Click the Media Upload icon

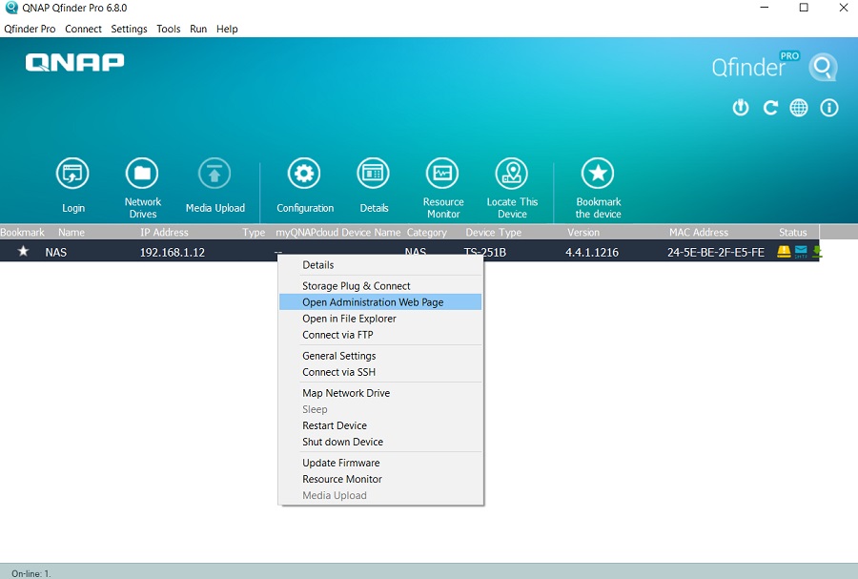pyautogui.click(x=214, y=174)
